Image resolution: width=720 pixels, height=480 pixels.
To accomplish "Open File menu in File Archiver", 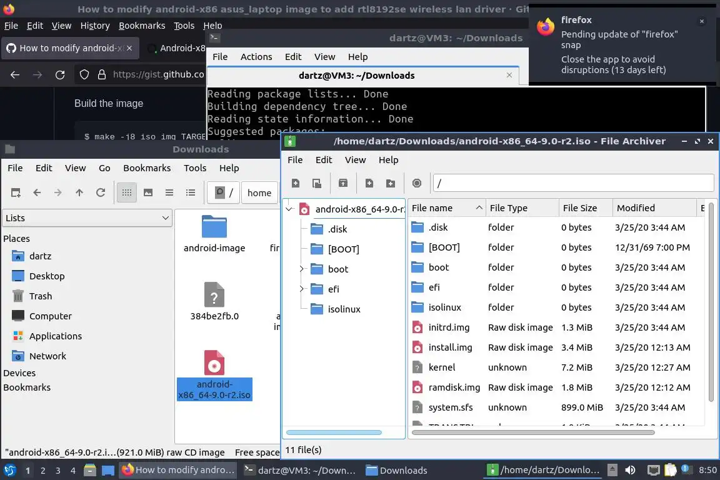I will [295, 160].
